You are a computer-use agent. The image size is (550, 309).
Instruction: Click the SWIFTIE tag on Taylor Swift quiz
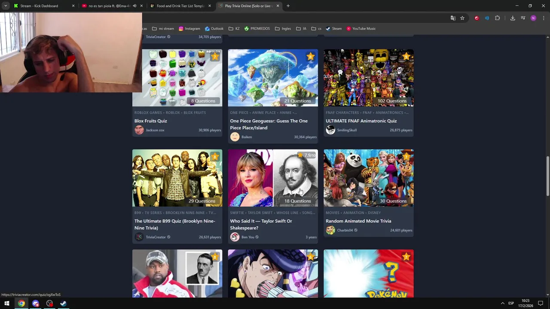[237, 213]
